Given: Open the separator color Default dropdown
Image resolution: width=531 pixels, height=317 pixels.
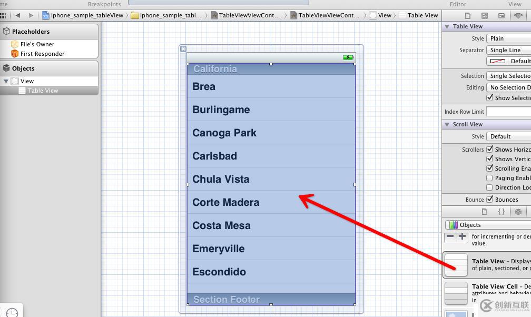Looking at the screenshot, I should tap(520, 61).
